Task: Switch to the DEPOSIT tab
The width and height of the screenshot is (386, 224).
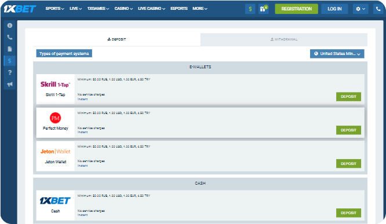Action: point(116,39)
